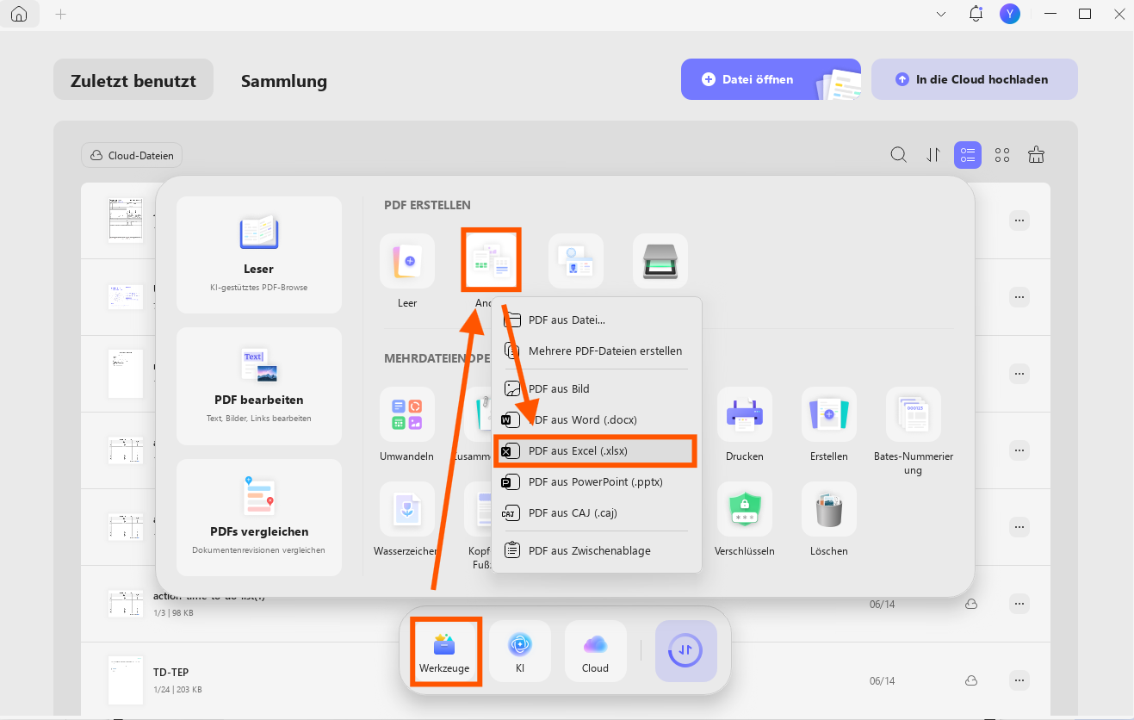Click the search magnifier icon

[x=899, y=155]
